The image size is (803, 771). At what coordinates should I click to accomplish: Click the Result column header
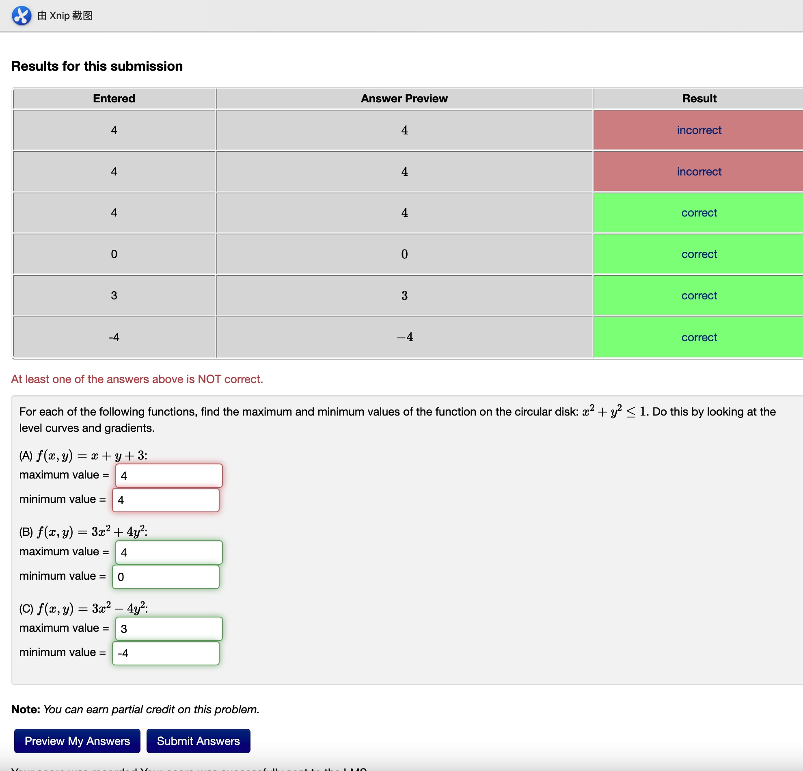click(699, 98)
